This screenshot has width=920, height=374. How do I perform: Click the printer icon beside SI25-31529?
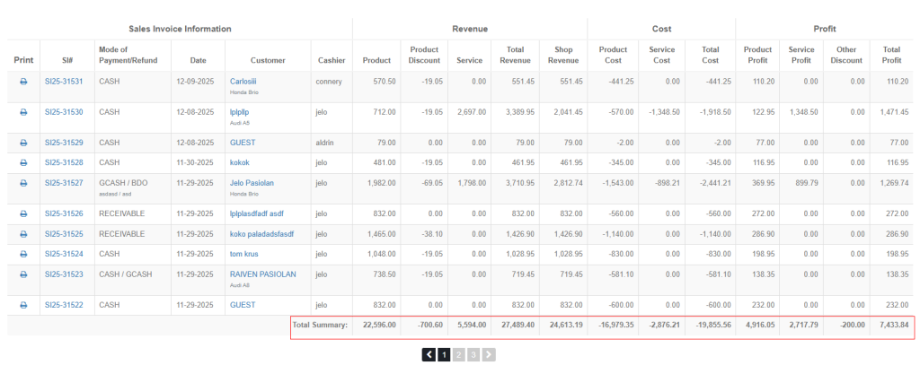coord(23,143)
